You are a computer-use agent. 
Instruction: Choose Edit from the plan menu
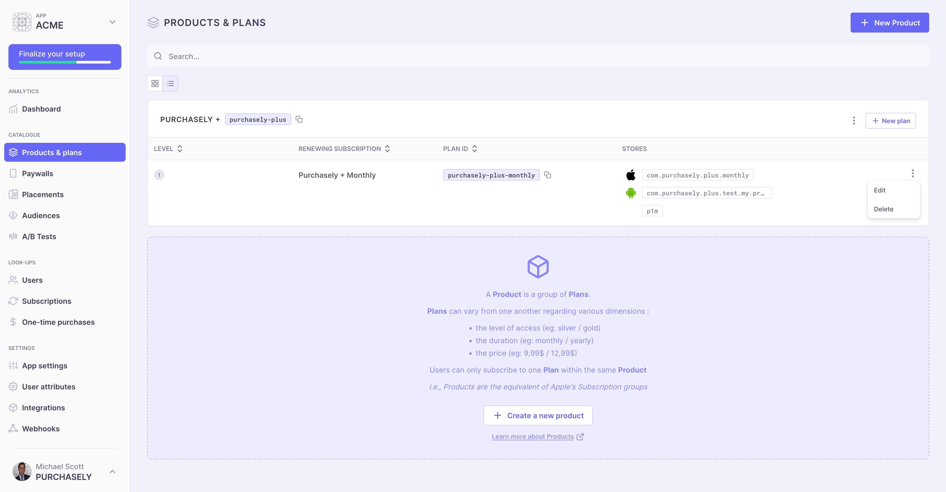click(x=880, y=190)
